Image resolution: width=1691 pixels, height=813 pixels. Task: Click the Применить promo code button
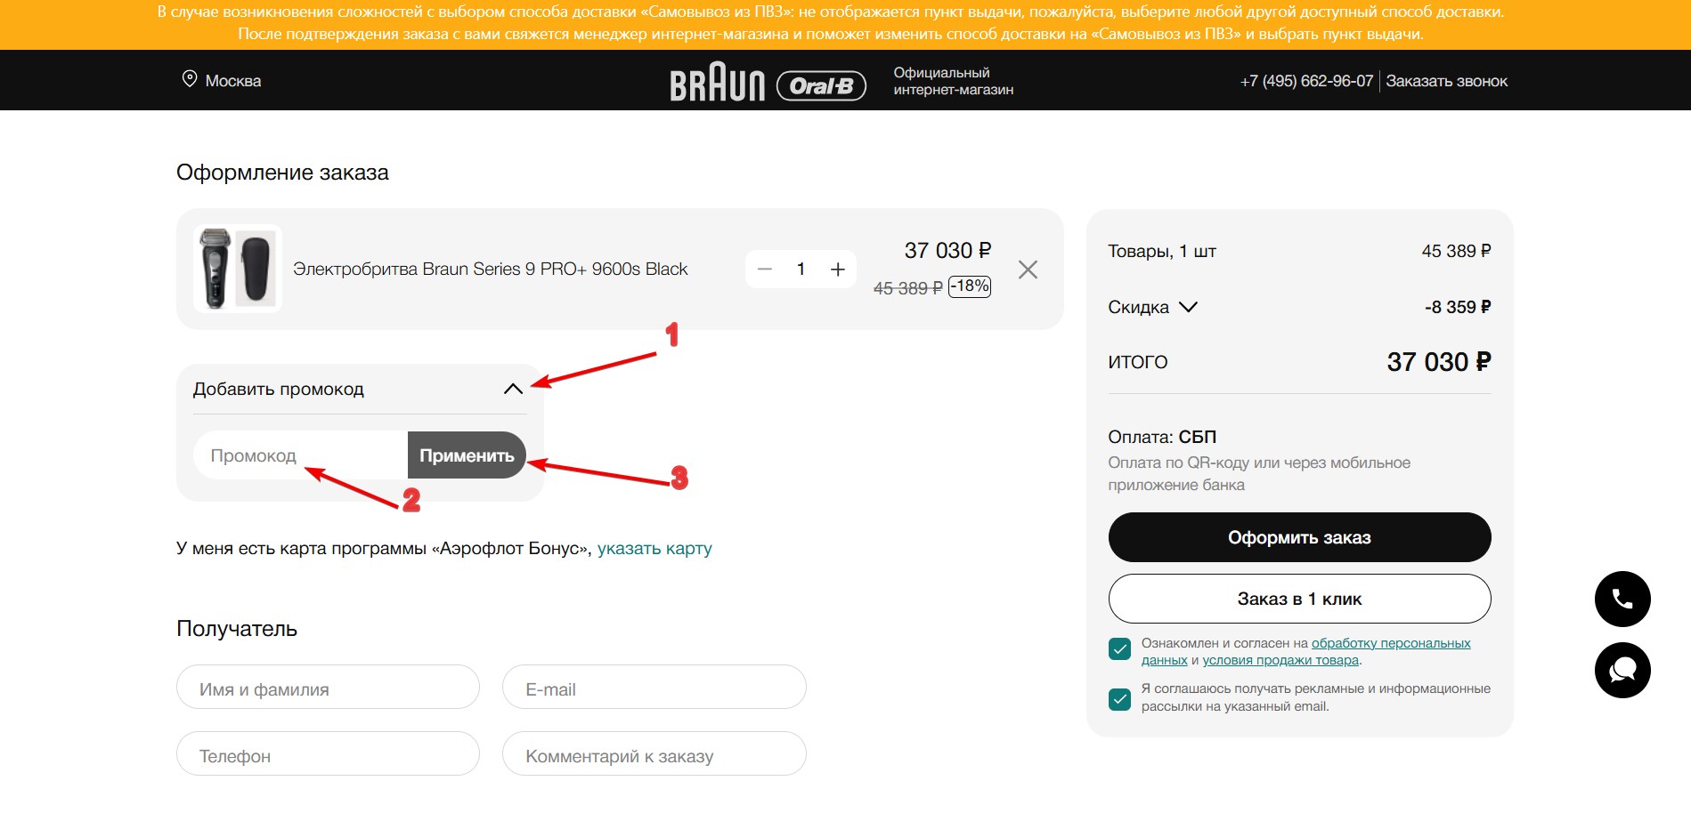pos(467,455)
